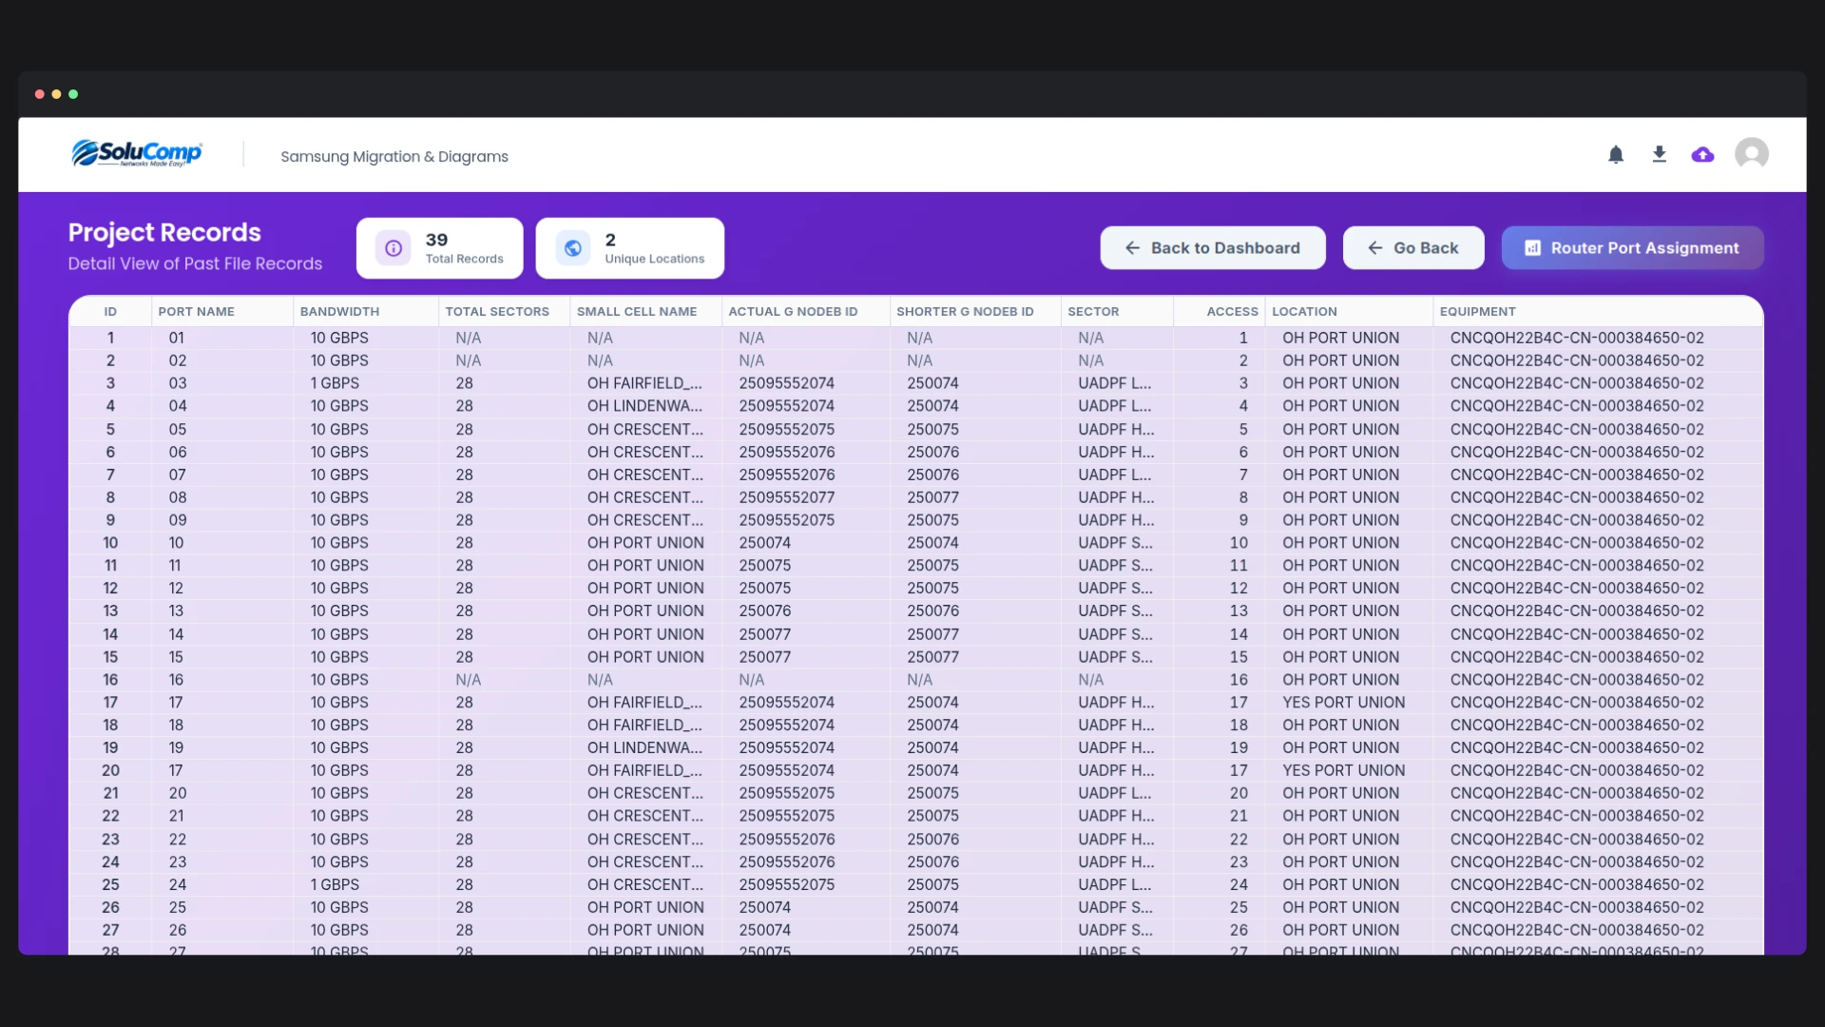This screenshot has width=1825, height=1027.
Task: Click '25095552077' in row 8
Action: pyautogui.click(x=786, y=497)
